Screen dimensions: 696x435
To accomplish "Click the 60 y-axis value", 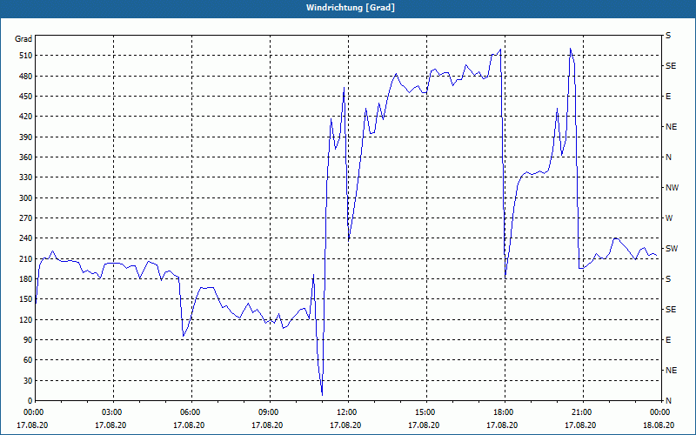I will [x=26, y=360].
